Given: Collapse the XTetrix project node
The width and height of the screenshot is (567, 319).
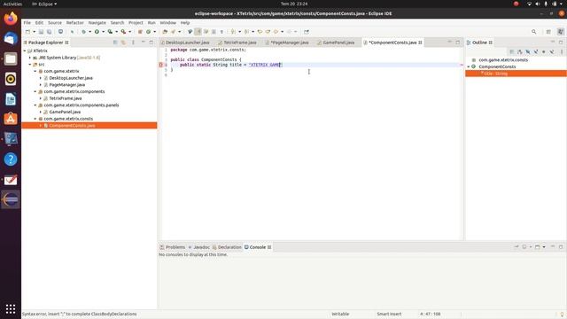Looking at the screenshot, I should (x=25, y=51).
